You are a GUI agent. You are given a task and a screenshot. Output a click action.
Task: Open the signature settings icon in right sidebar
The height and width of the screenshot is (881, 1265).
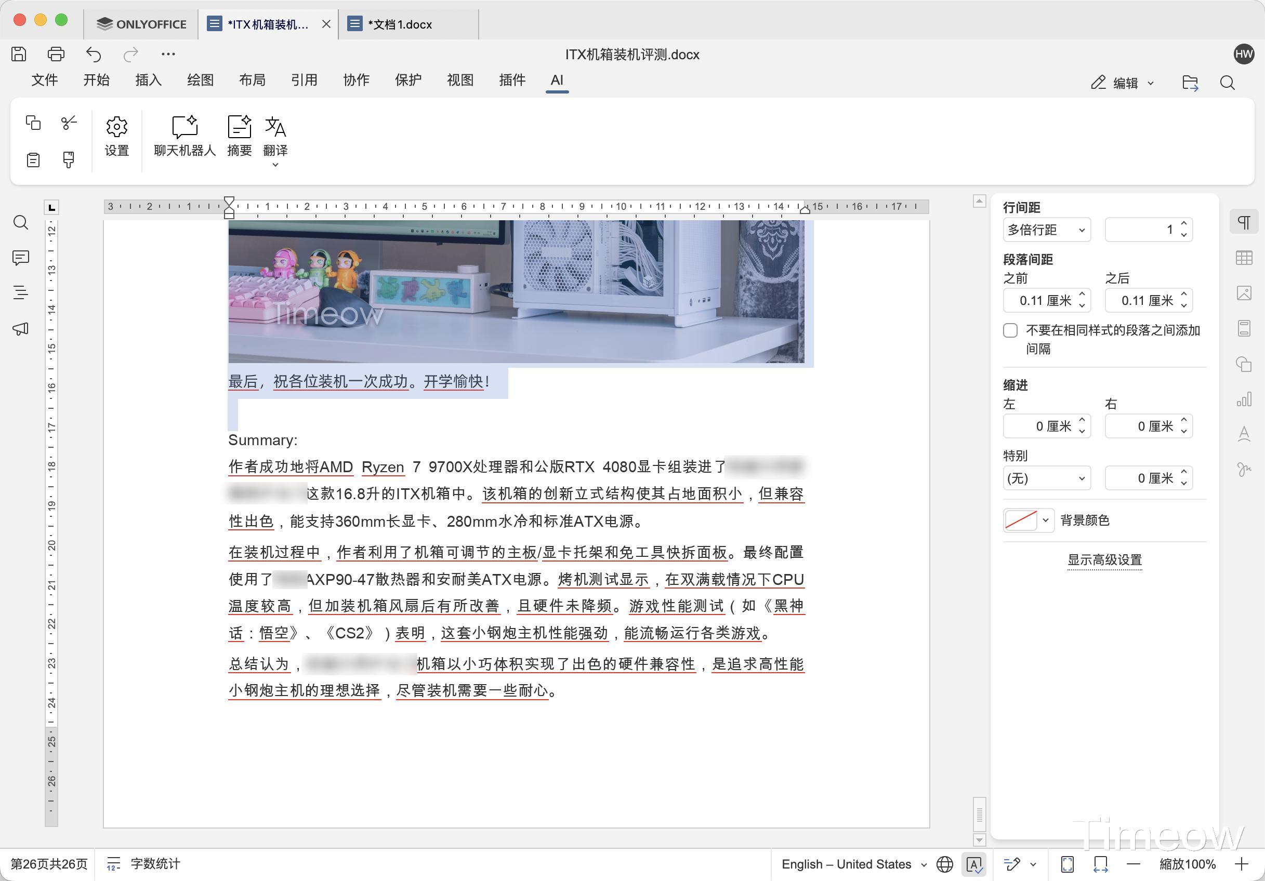[1244, 469]
